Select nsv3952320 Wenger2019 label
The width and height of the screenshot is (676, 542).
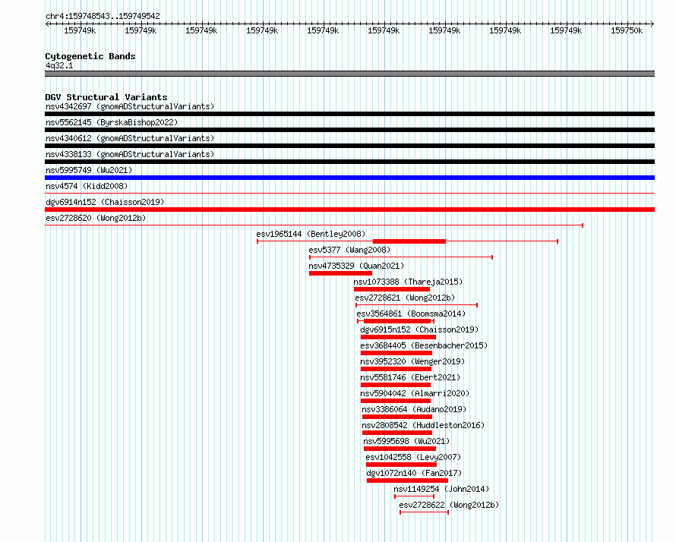412,361
